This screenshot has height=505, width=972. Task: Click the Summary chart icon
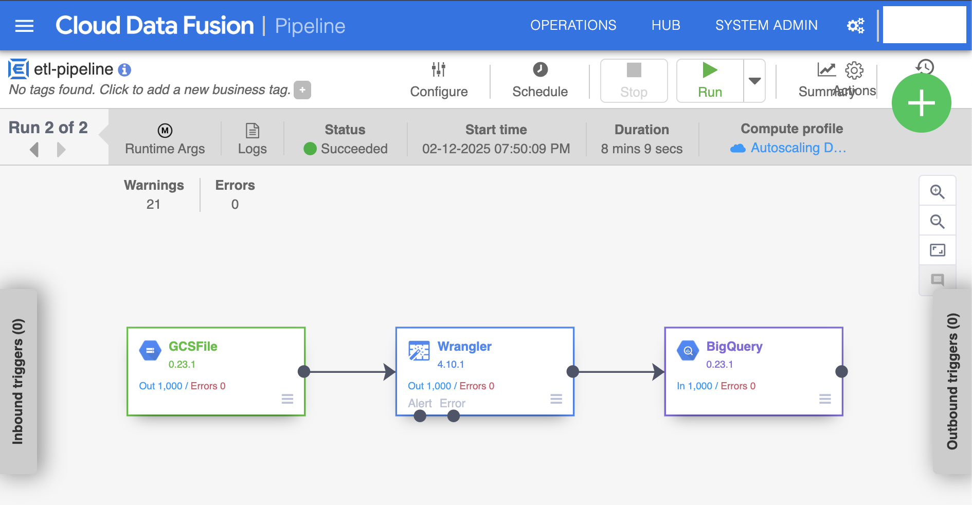[826, 70]
